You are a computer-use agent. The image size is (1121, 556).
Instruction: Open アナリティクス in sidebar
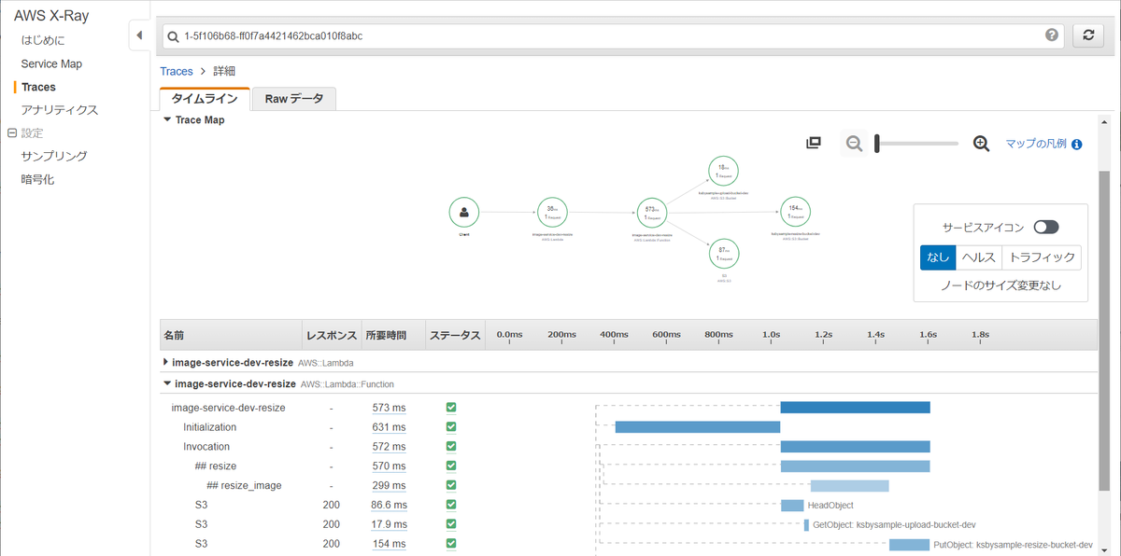60,110
